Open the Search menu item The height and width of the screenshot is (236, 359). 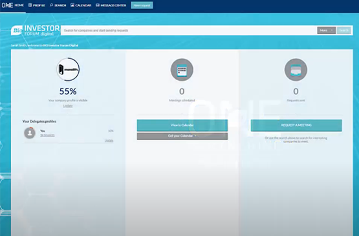click(x=58, y=5)
